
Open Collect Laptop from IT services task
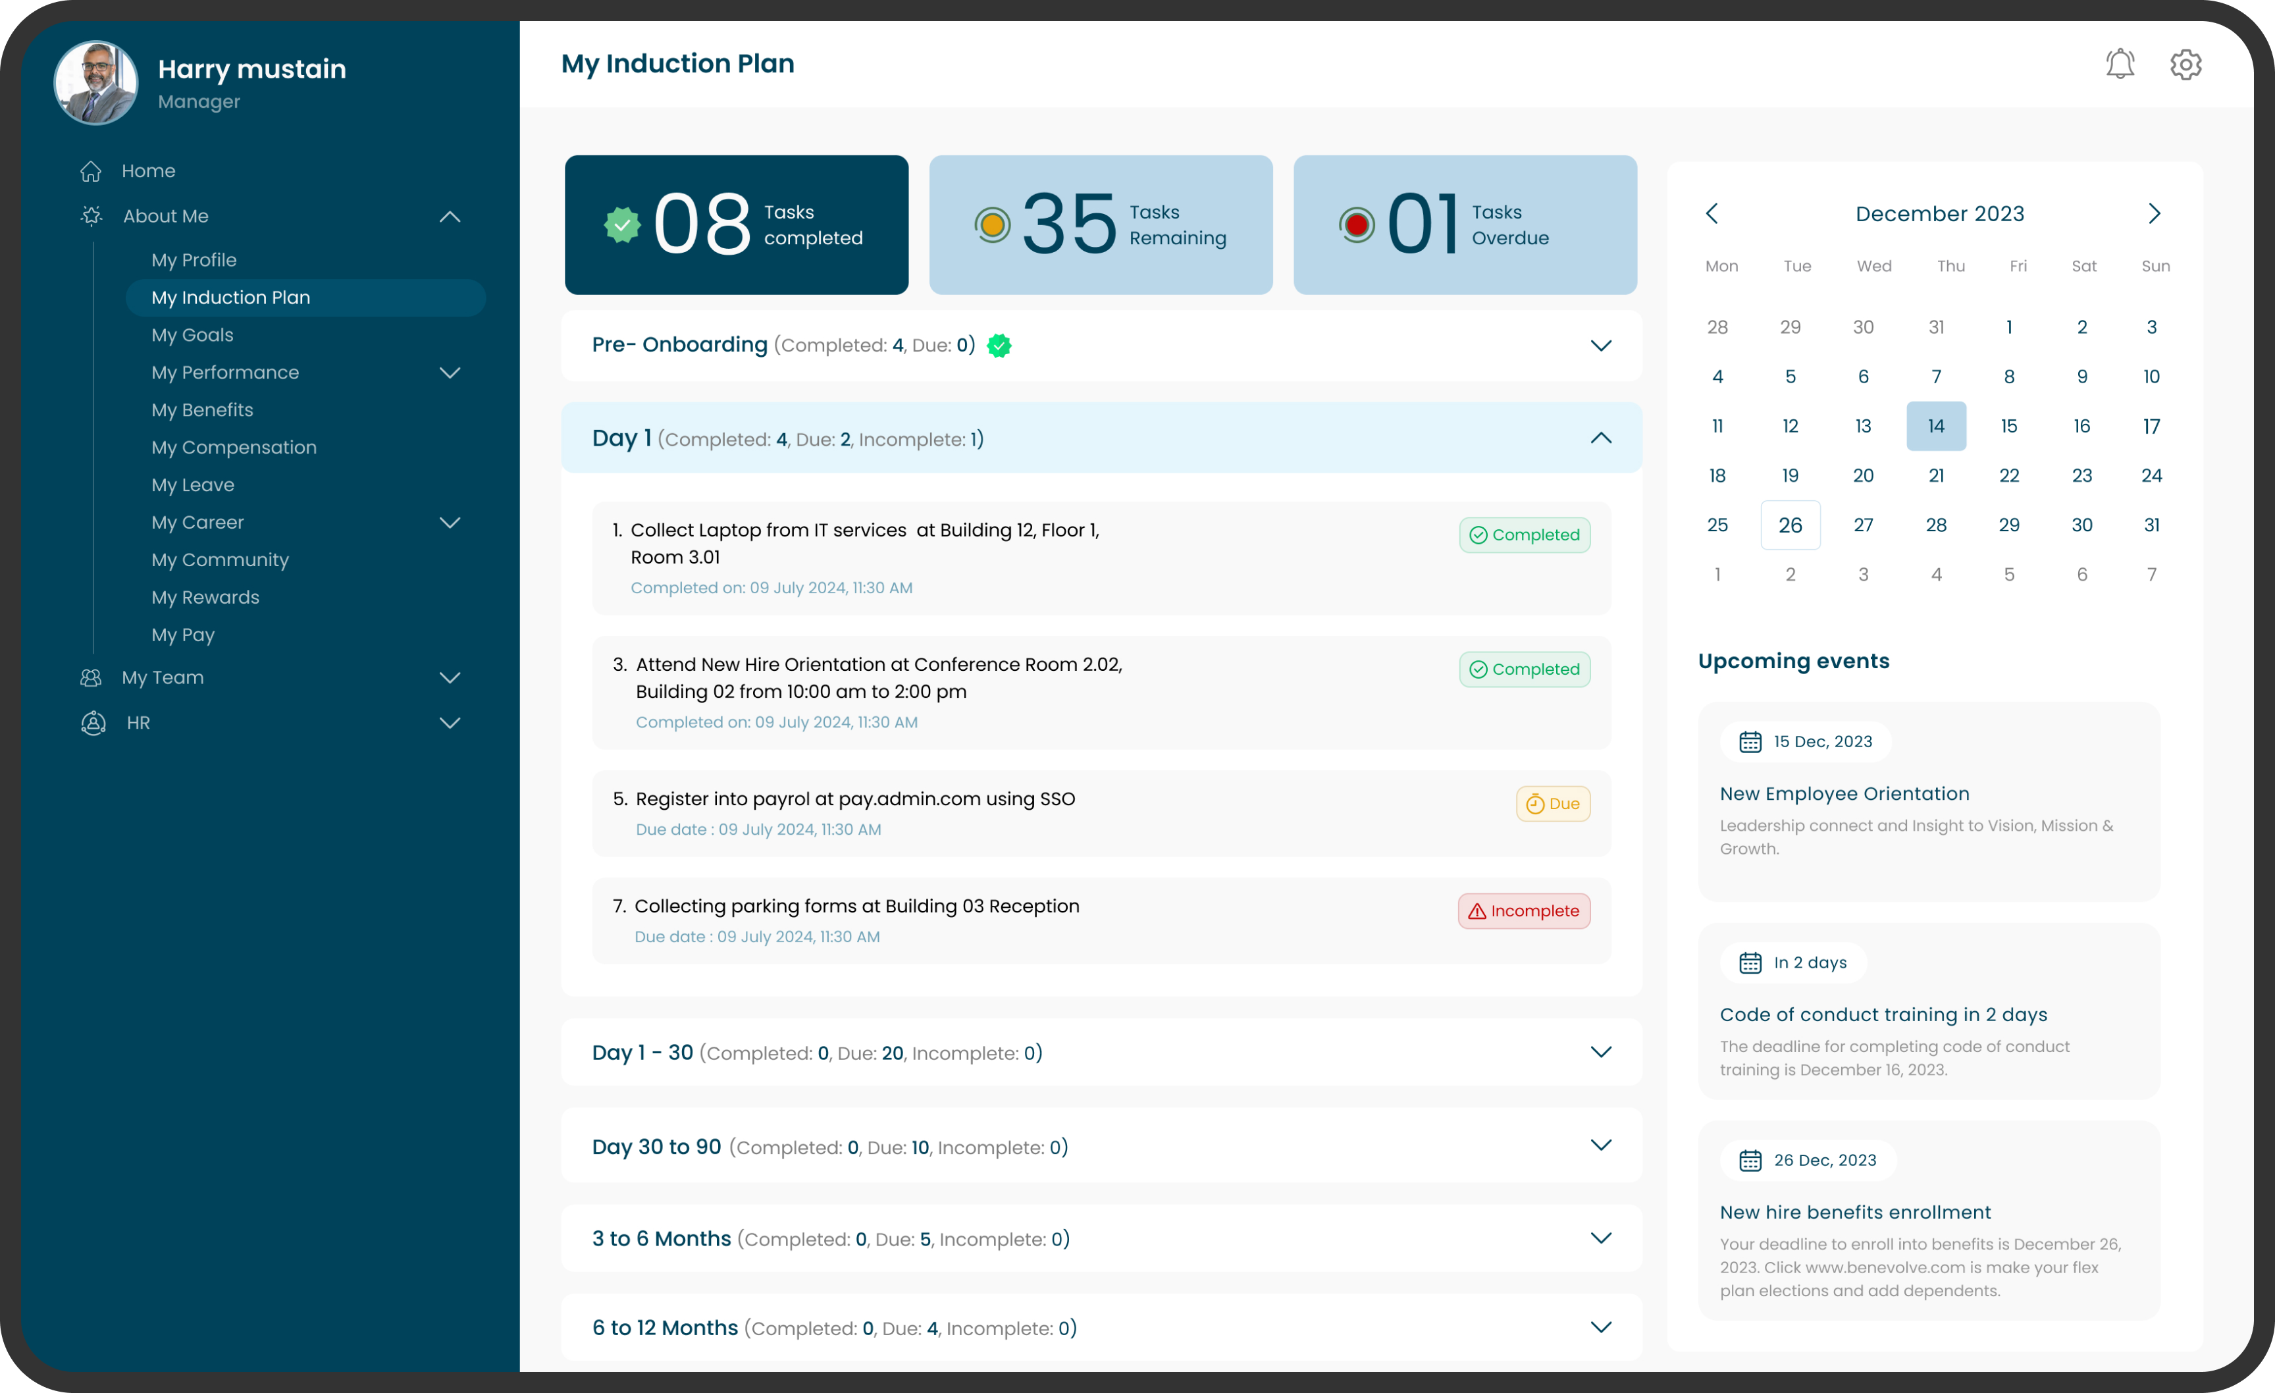1101,558
